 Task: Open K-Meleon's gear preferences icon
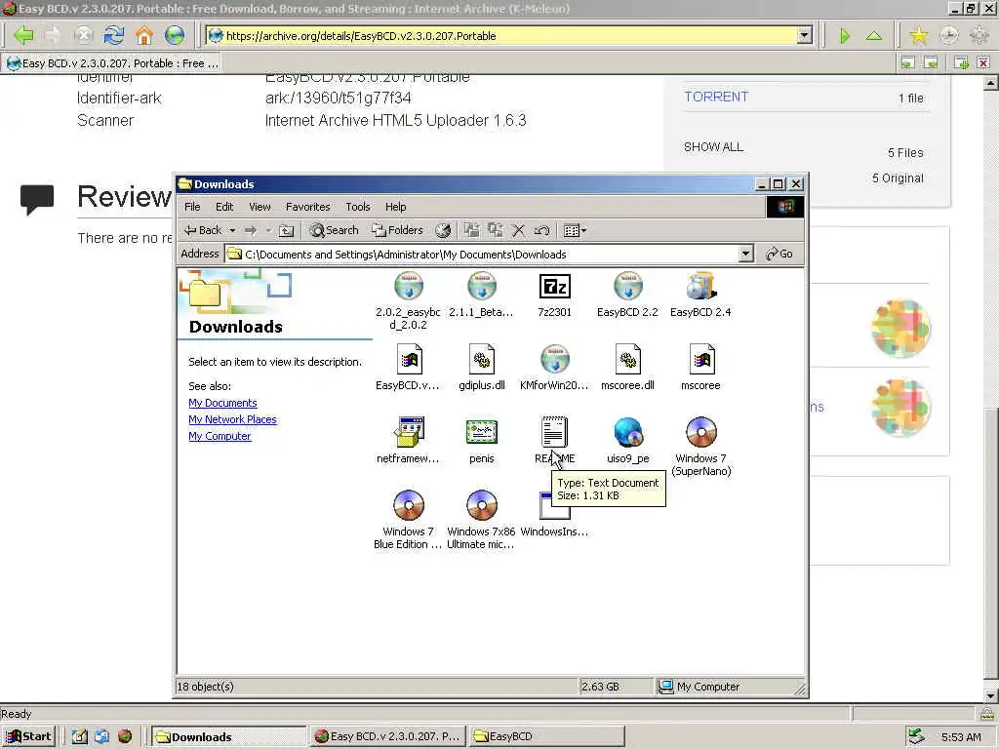tap(979, 35)
